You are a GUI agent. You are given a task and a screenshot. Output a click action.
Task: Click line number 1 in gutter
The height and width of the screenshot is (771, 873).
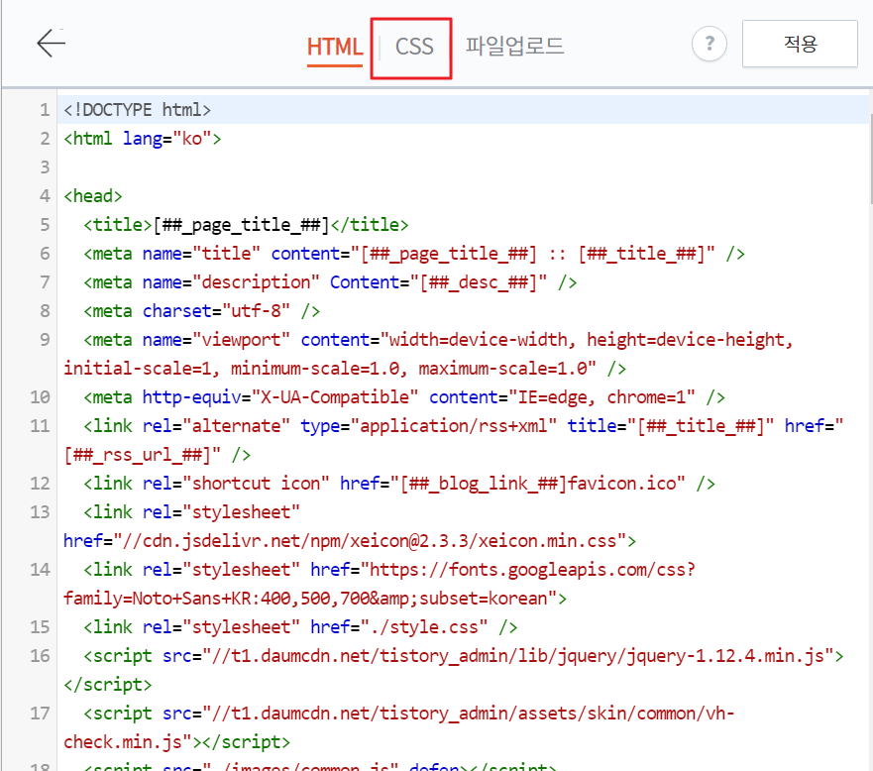tap(46, 110)
